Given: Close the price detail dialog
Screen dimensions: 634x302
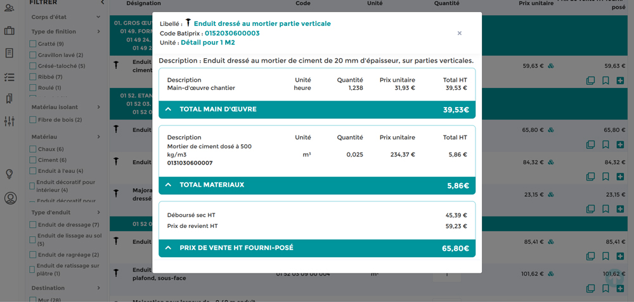Looking at the screenshot, I should (459, 33).
